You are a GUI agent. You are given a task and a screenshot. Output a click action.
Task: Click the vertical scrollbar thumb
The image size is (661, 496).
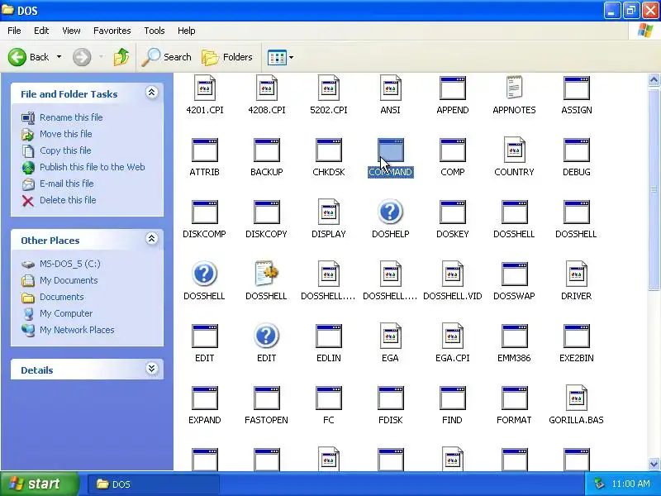tap(654, 190)
